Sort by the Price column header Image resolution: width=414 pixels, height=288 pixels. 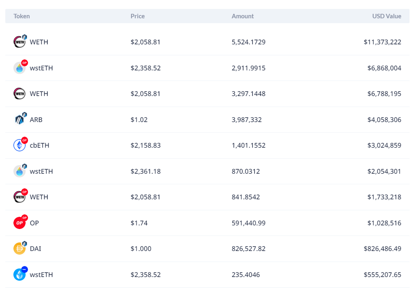point(138,16)
